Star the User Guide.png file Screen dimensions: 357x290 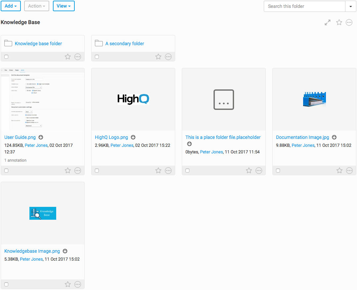(68, 171)
